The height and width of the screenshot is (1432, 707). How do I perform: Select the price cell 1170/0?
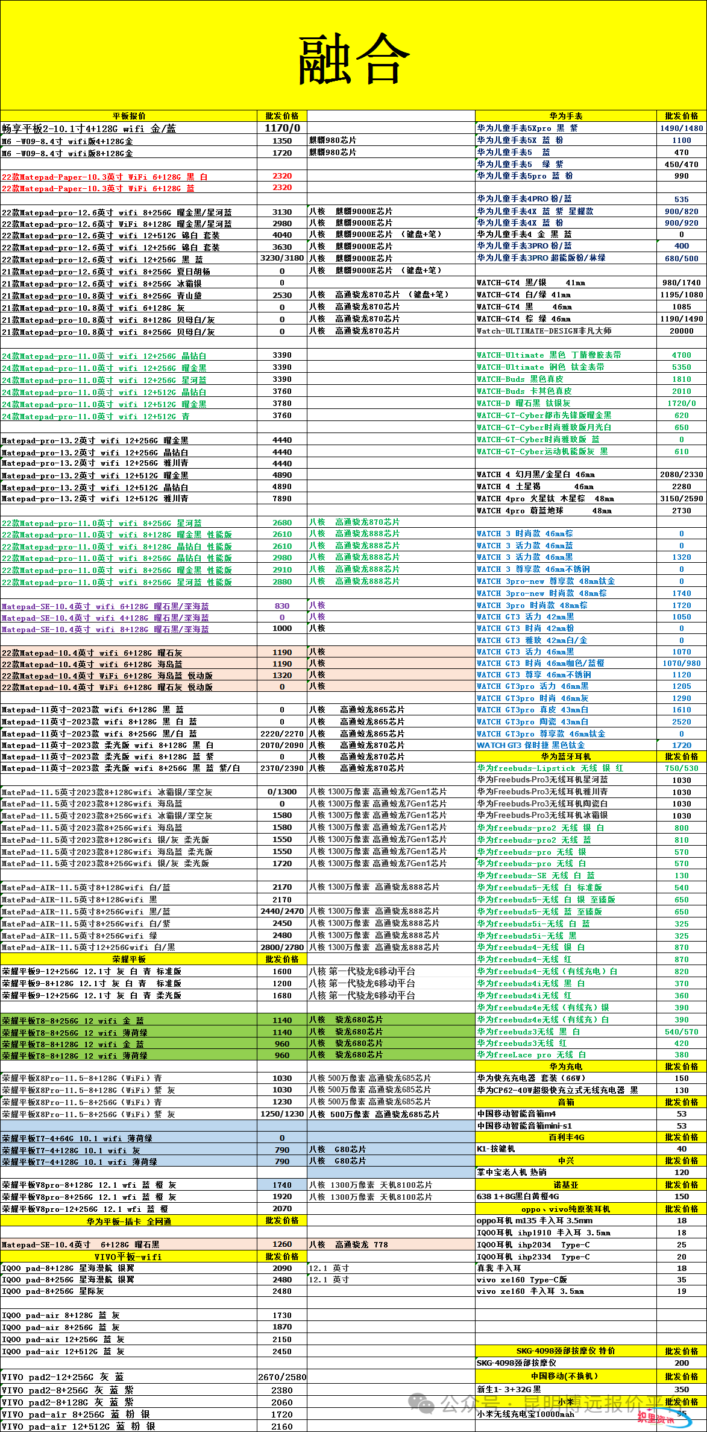pyautogui.click(x=282, y=128)
